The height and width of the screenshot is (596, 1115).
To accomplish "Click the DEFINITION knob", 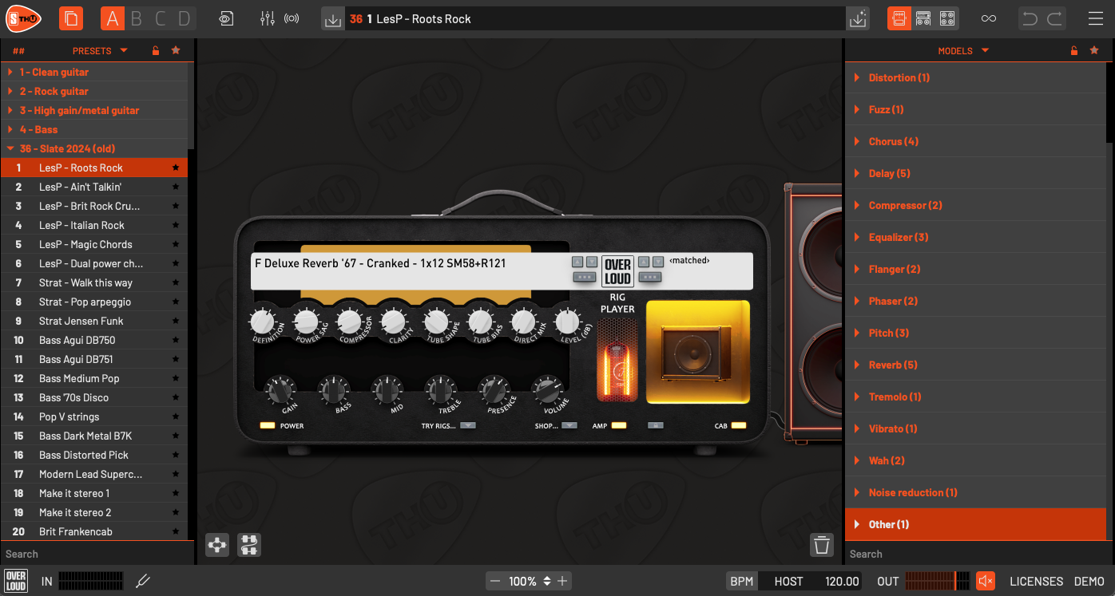I will (x=261, y=322).
